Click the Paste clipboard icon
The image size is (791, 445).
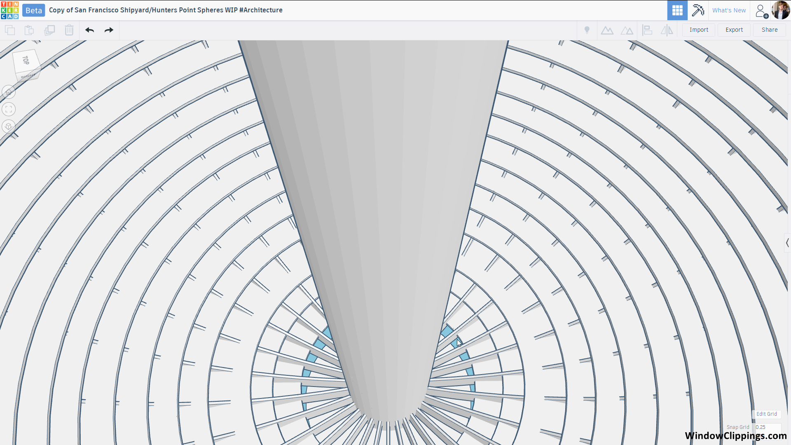click(29, 30)
